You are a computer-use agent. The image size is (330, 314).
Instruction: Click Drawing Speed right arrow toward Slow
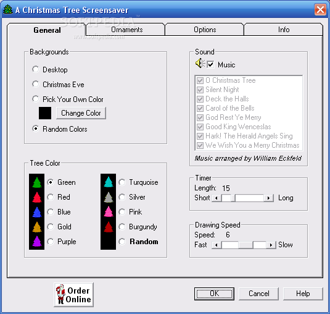pos(271,245)
